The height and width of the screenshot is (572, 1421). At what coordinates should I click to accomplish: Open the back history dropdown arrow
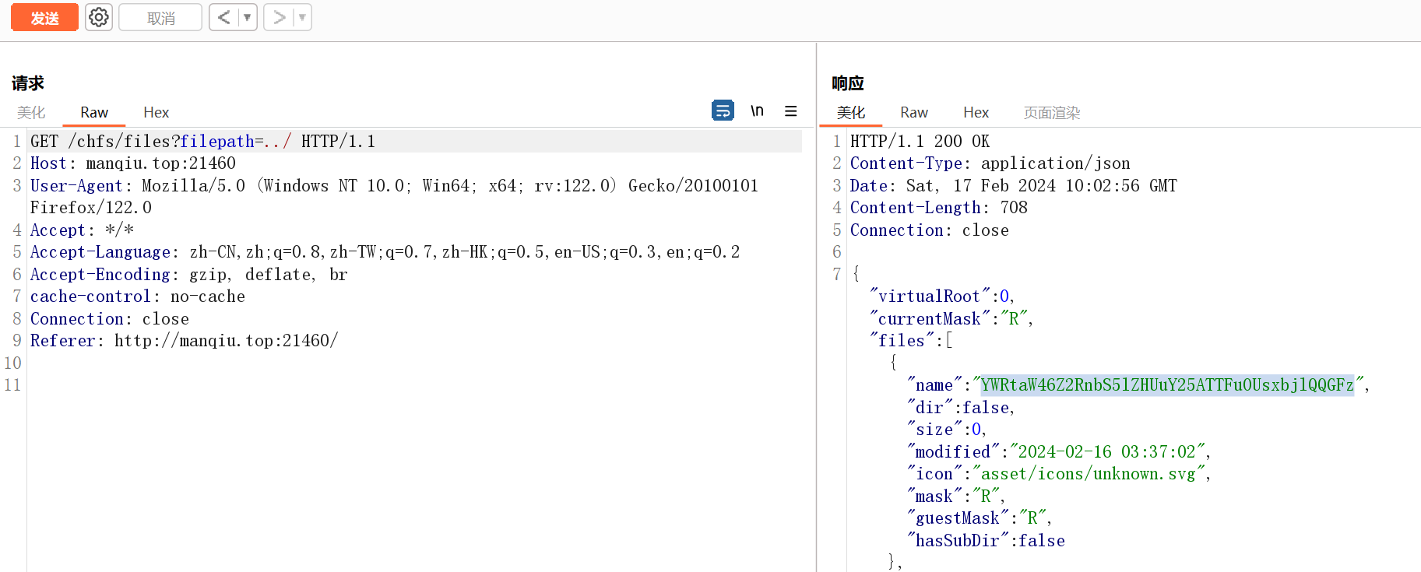pyautogui.click(x=248, y=17)
